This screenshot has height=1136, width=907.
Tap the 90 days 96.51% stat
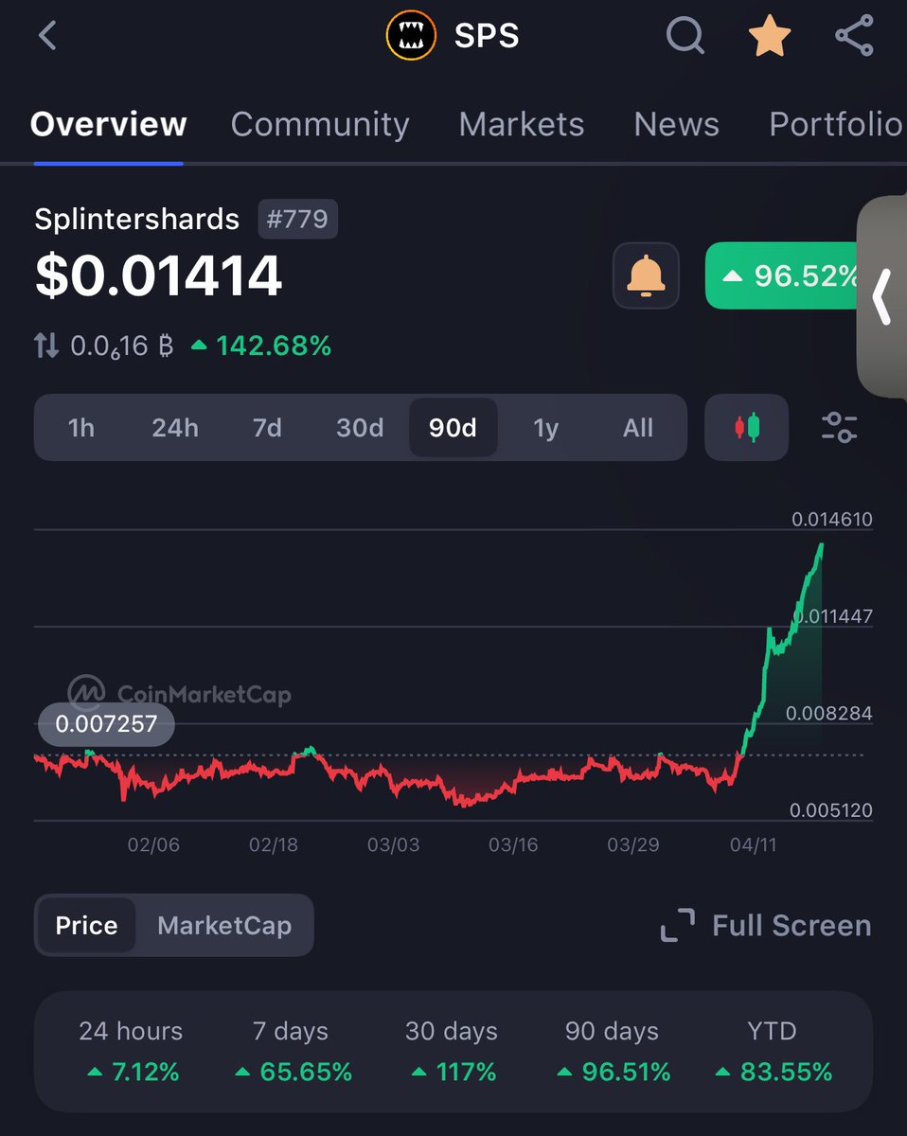(x=612, y=1052)
